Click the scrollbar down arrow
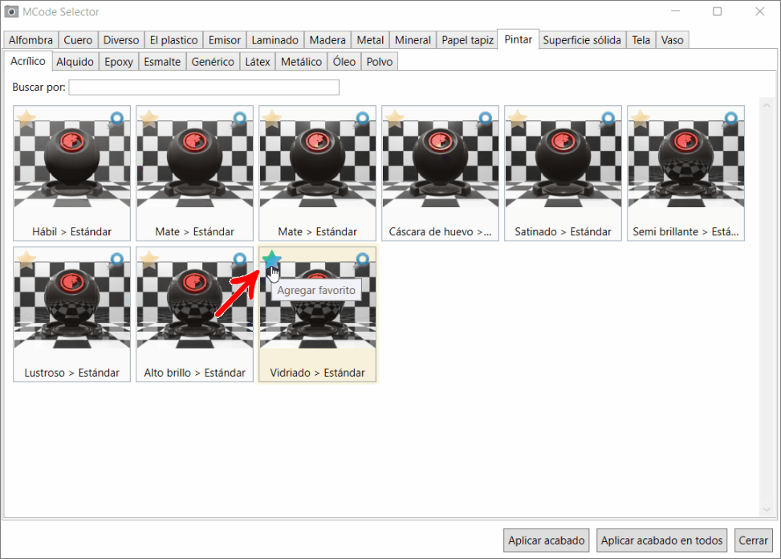The height and width of the screenshot is (559, 781). click(767, 510)
